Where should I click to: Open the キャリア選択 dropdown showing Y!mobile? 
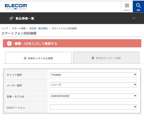(x=93, y=75)
